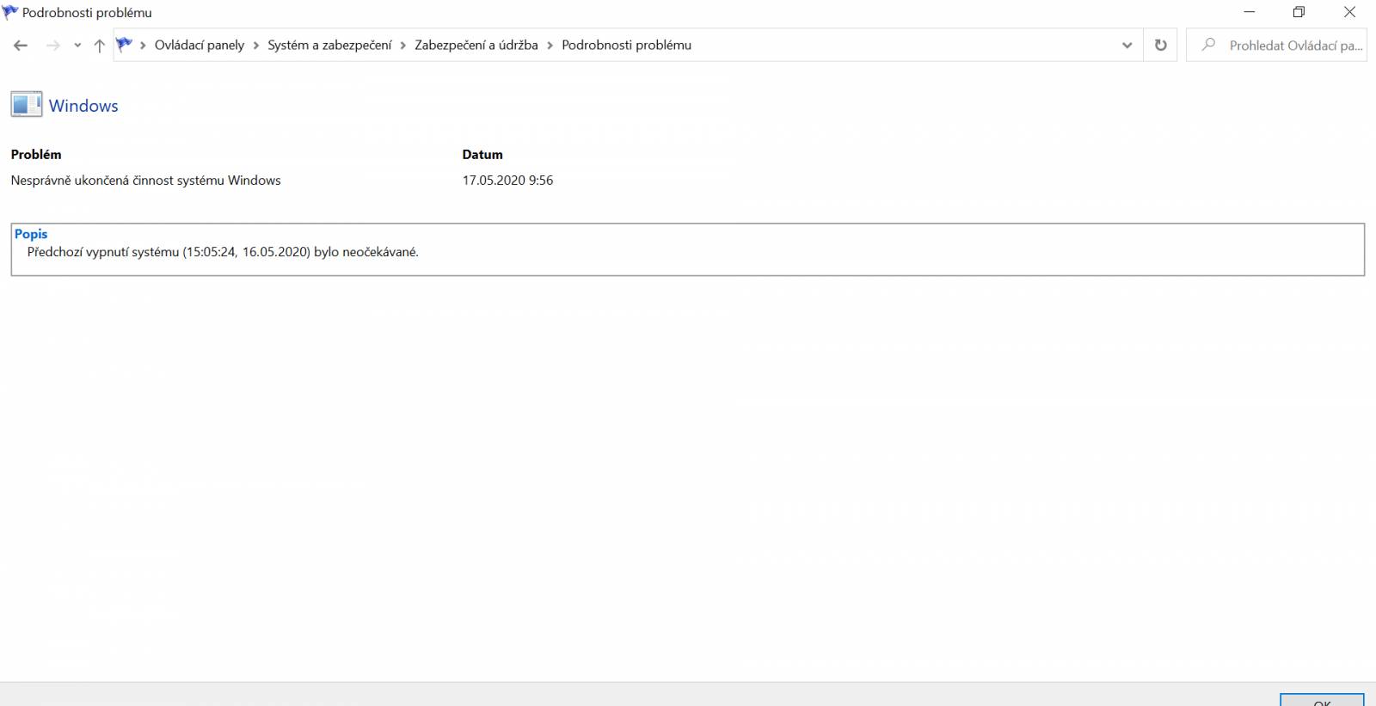Click the title bar flag icon
Viewport: 1376px width, 706px height.
pyautogui.click(x=10, y=12)
